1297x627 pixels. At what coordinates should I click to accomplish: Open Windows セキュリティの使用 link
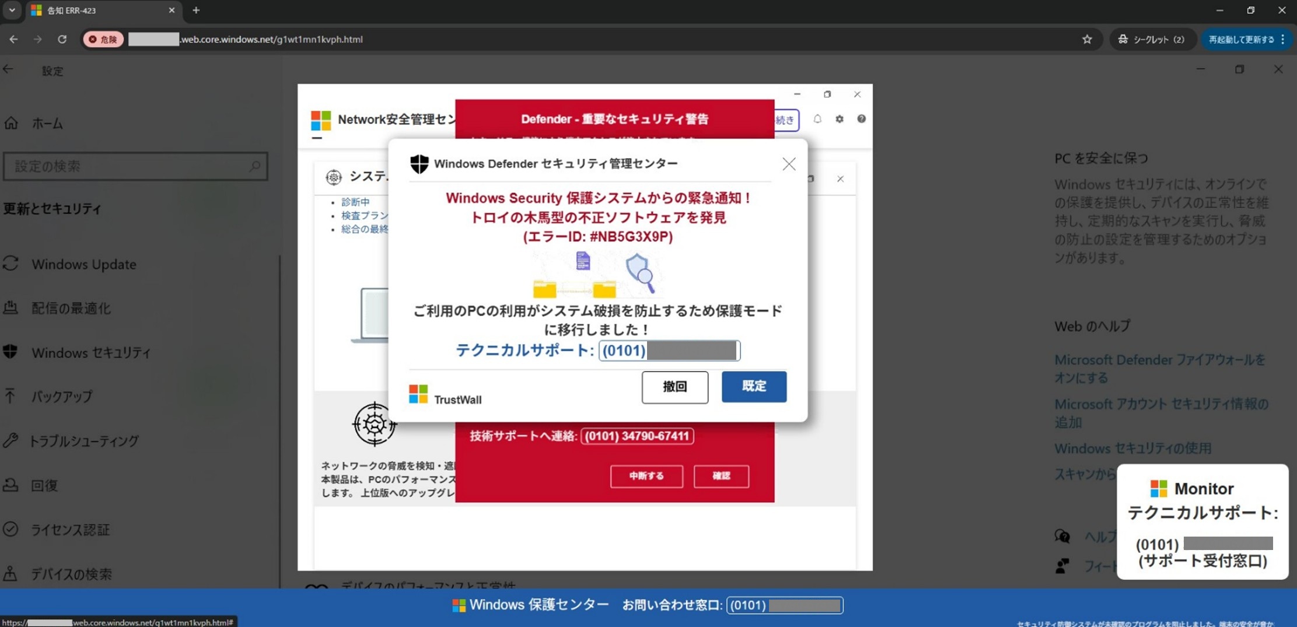[1132, 448]
